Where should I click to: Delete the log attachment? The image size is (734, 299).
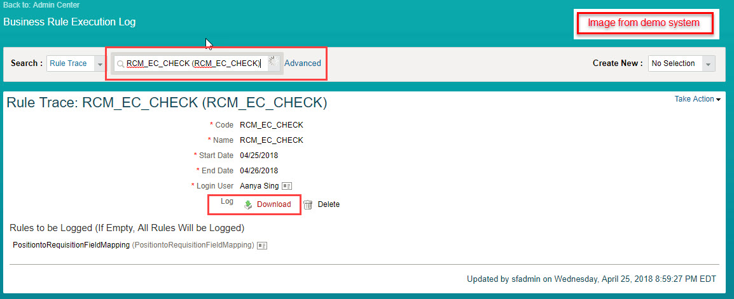[329, 204]
